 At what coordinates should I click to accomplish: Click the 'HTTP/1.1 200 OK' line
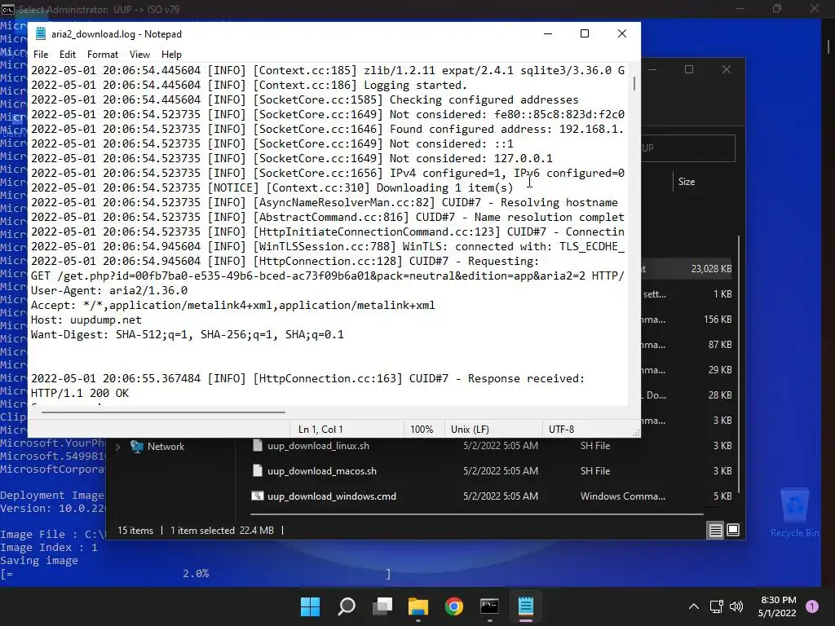pos(80,393)
